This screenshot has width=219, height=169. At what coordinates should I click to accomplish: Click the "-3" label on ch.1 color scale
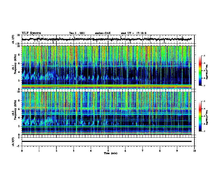204,56
